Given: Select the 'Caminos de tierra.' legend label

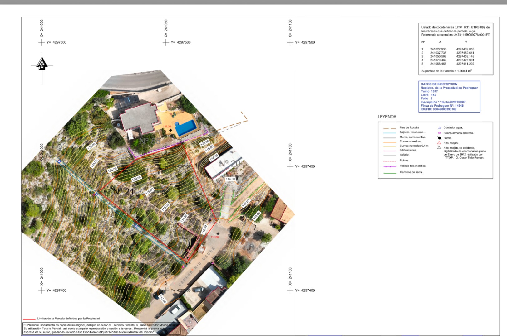Looking at the screenshot, I should pos(411,172).
